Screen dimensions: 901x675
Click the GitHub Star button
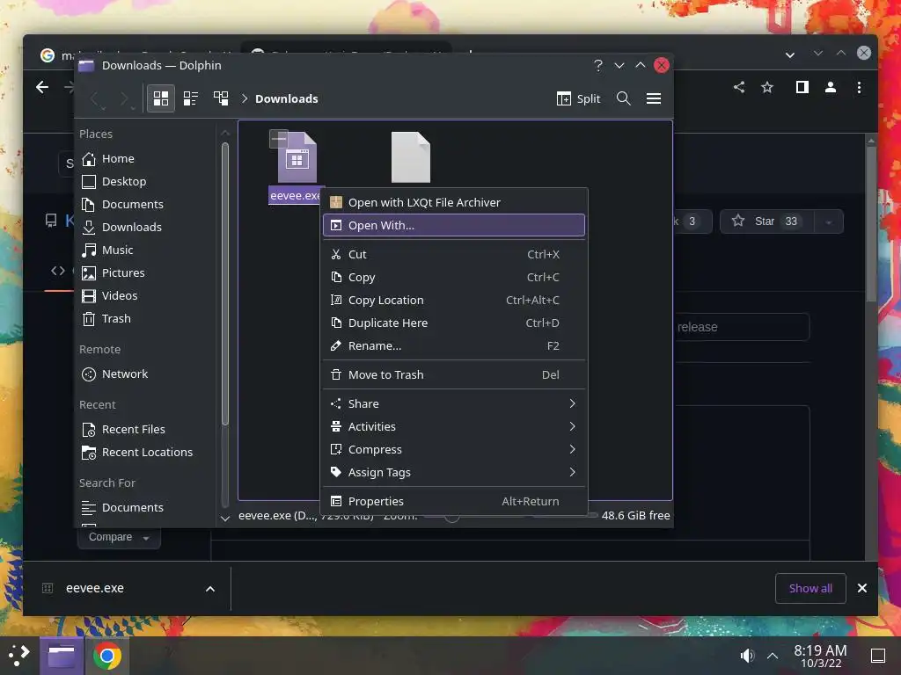pyautogui.click(x=767, y=221)
